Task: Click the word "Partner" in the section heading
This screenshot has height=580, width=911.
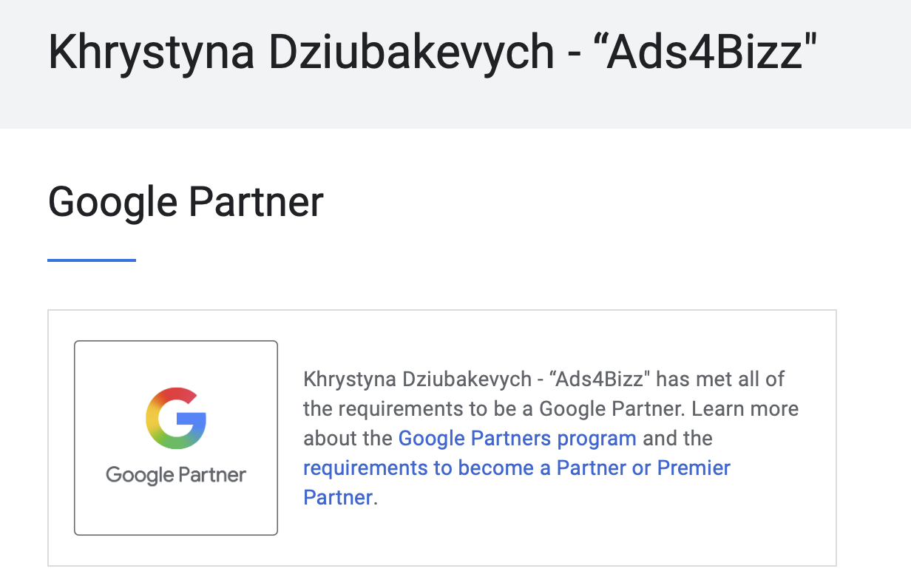Action: pos(256,202)
